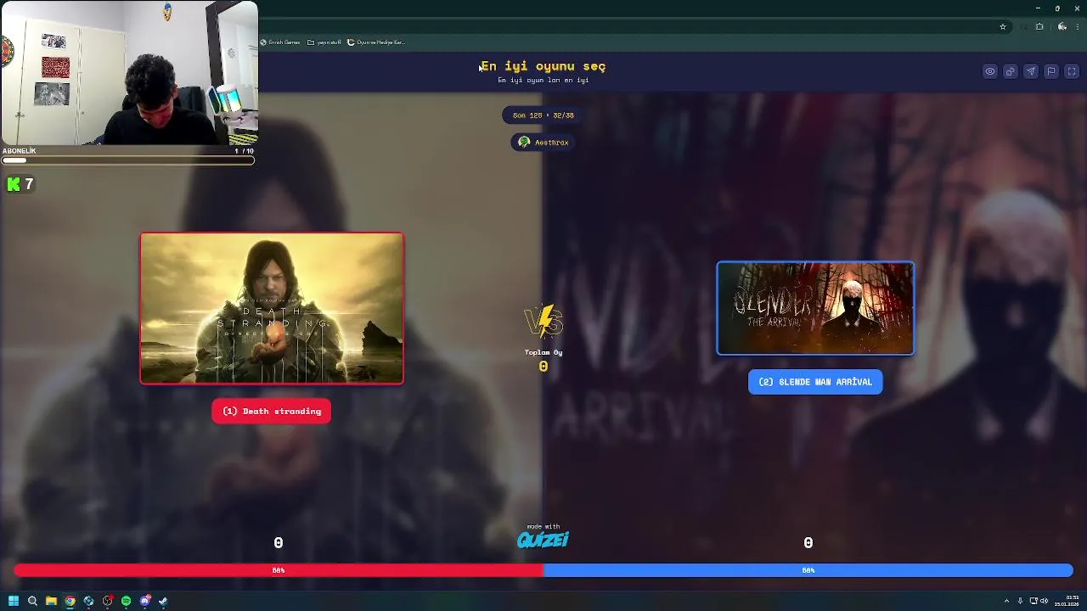Open the network status tray icon
1087x611 pixels.
pos(1033,601)
